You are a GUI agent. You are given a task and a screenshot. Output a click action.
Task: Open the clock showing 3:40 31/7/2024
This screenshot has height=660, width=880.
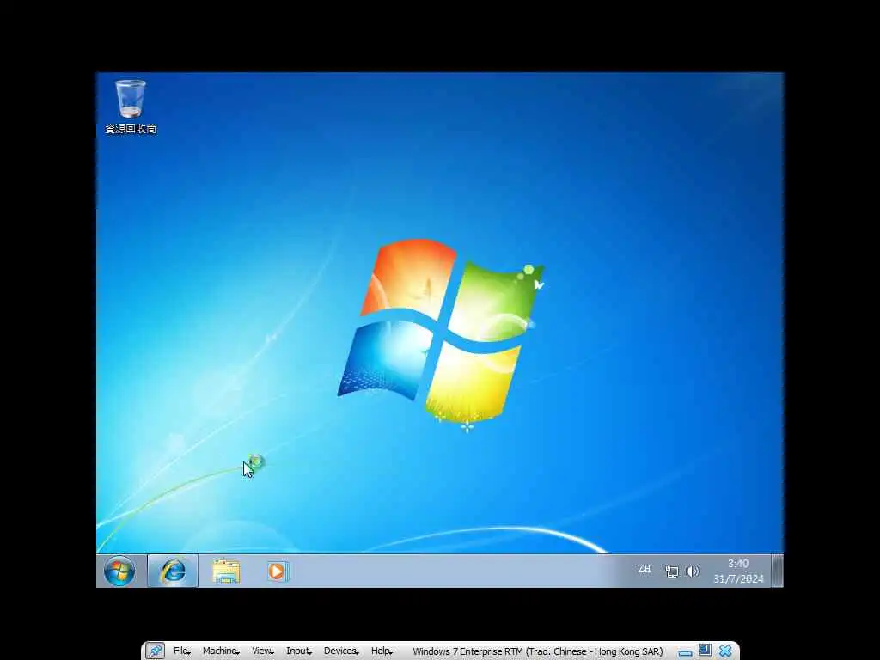click(x=738, y=571)
